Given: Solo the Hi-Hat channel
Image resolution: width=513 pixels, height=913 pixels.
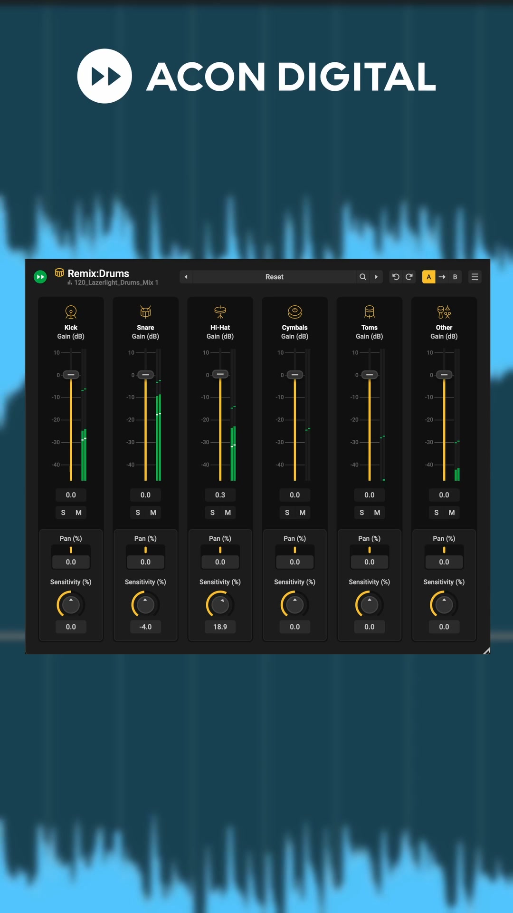Looking at the screenshot, I should point(212,513).
